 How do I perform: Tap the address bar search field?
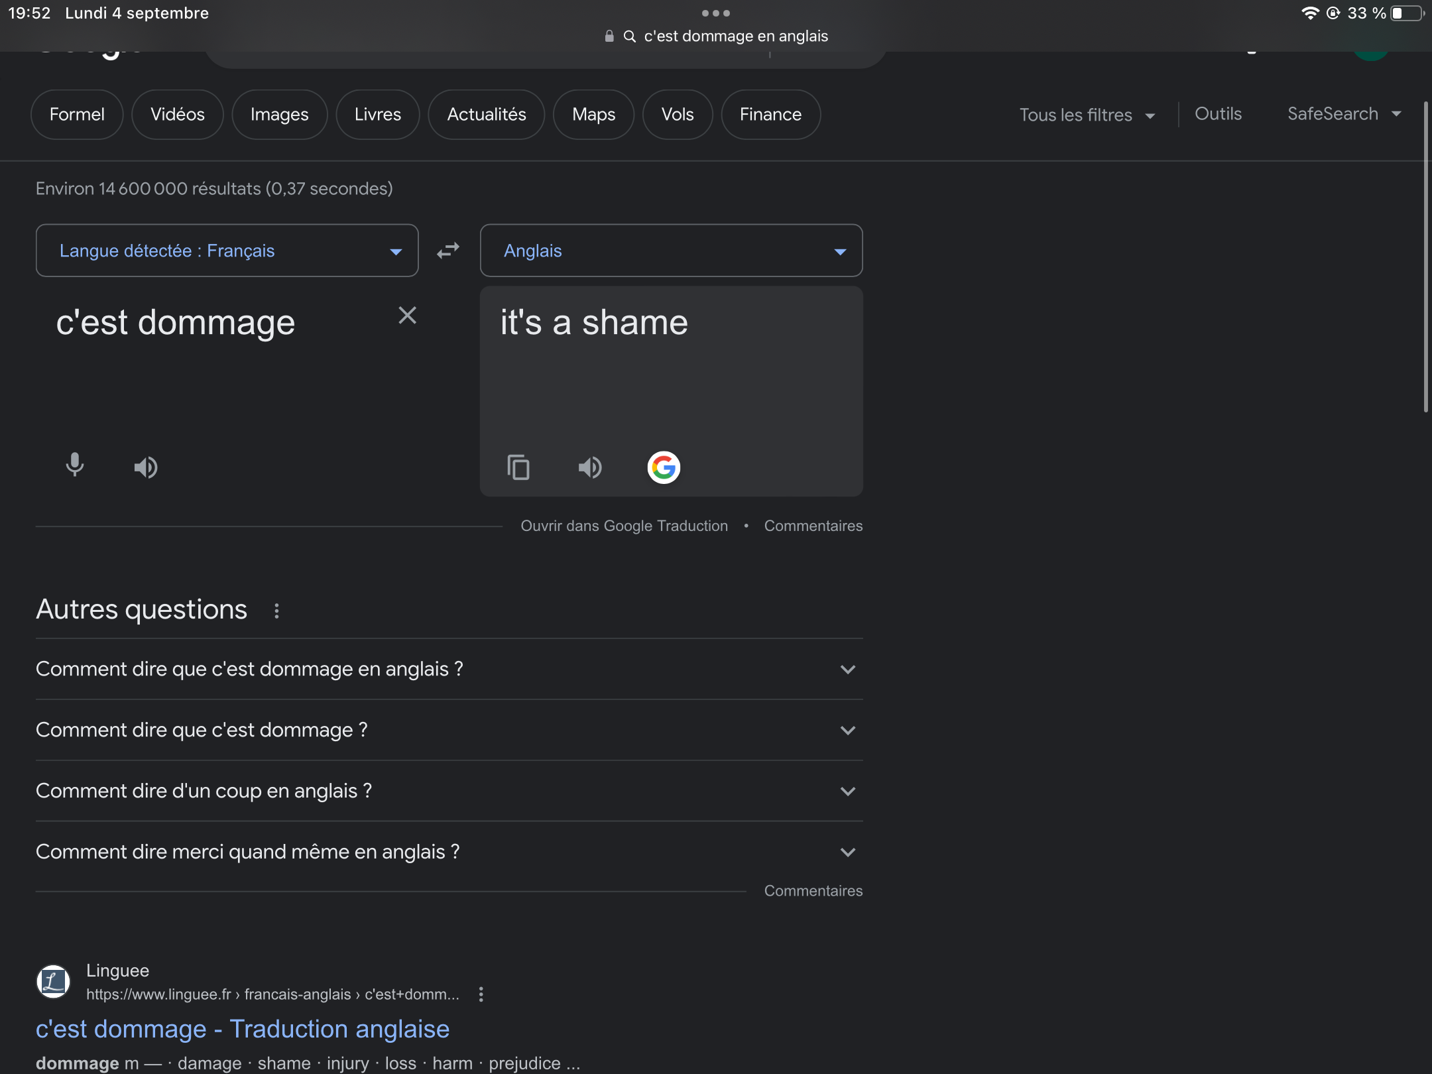716,36
